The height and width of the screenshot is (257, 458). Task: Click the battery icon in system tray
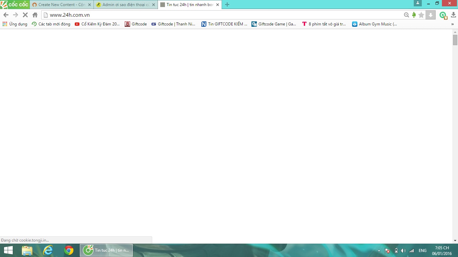pyautogui.click(x=396, y=251)
